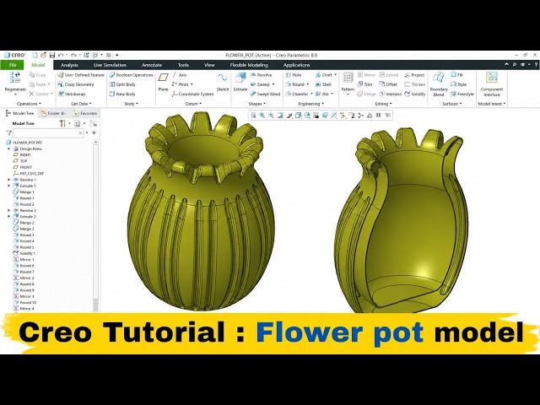
Task: Open the Datum group dropdown
Action: pos(193,104)
